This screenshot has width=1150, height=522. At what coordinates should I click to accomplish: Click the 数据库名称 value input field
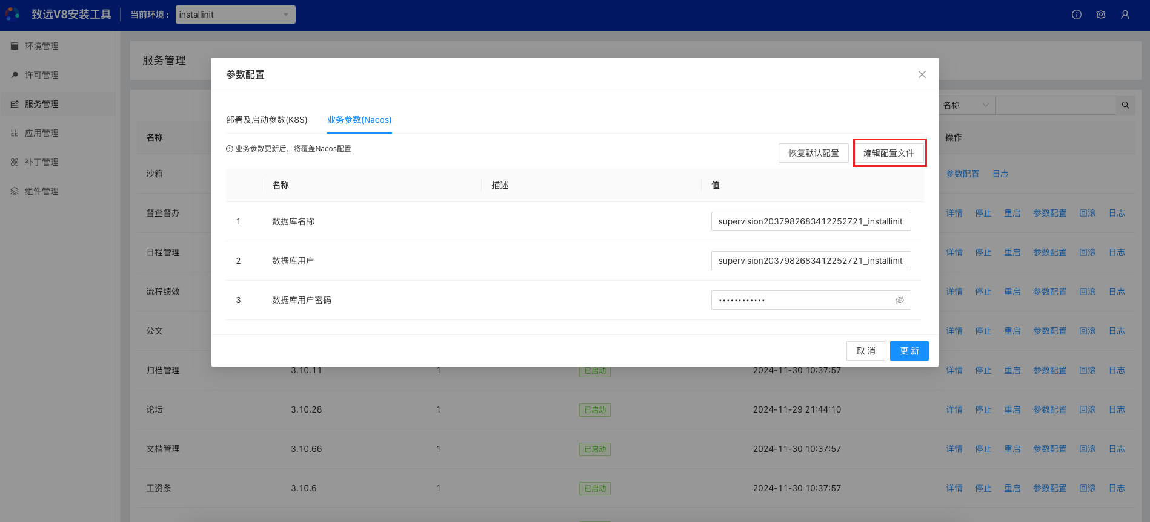point(810,221)
